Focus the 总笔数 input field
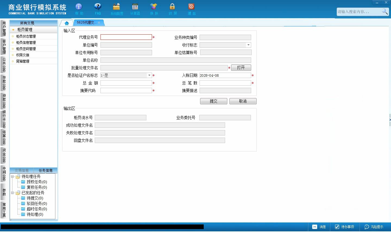 click(x=225, y=83)
